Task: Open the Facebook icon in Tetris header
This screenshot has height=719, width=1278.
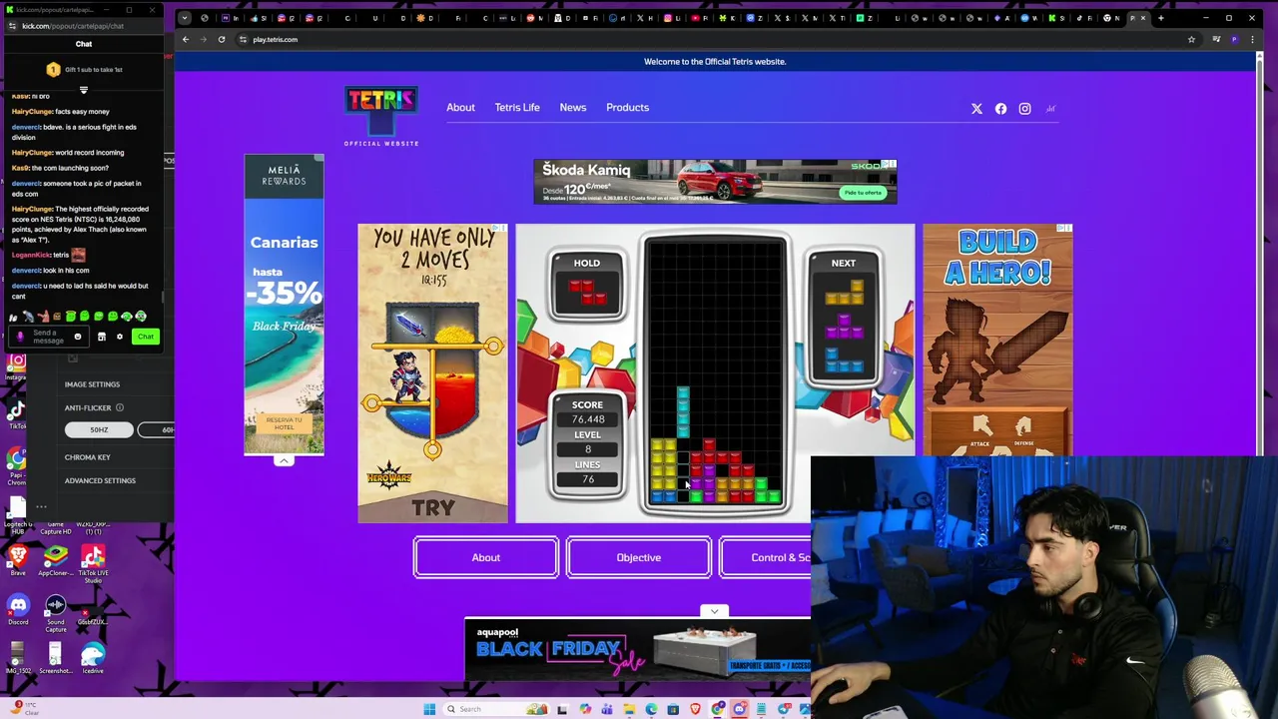Action: (x=1000, y=108)
